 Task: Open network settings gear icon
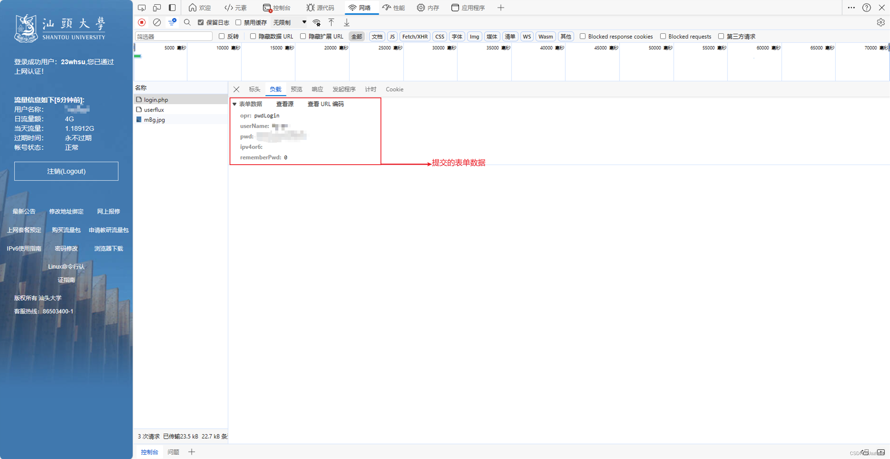(x=881, y=22)
